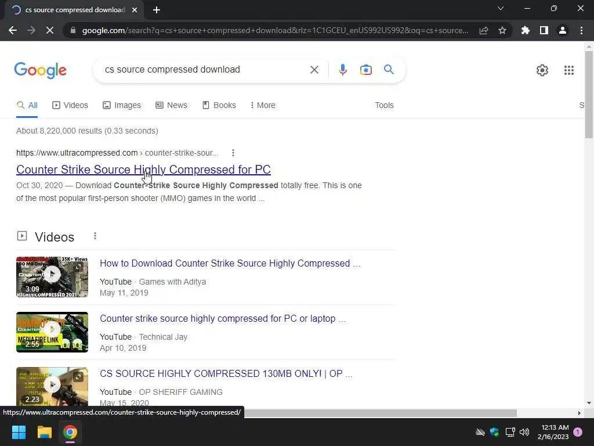Screen dimensions: 594x446
Task: Play the 2:23 video thumbnail
Action: point(52,387)
